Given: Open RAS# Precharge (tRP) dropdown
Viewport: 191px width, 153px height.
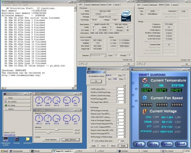Looking at the screenshot, I should [125, 99].
